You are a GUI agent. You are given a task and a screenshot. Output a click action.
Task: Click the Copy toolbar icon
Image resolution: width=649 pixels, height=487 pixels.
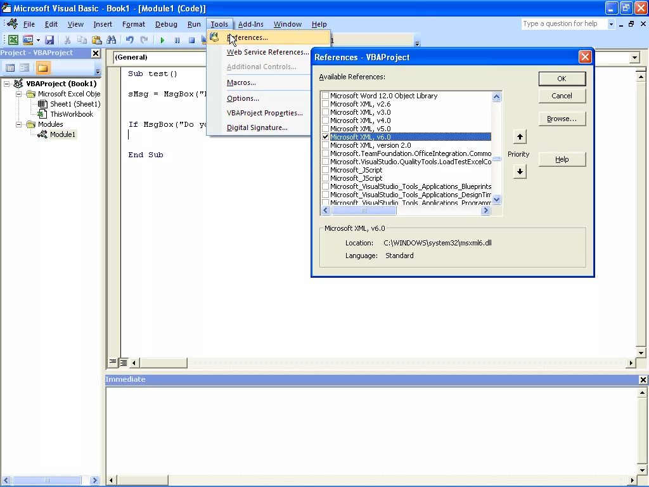click(x=82, y=40)
